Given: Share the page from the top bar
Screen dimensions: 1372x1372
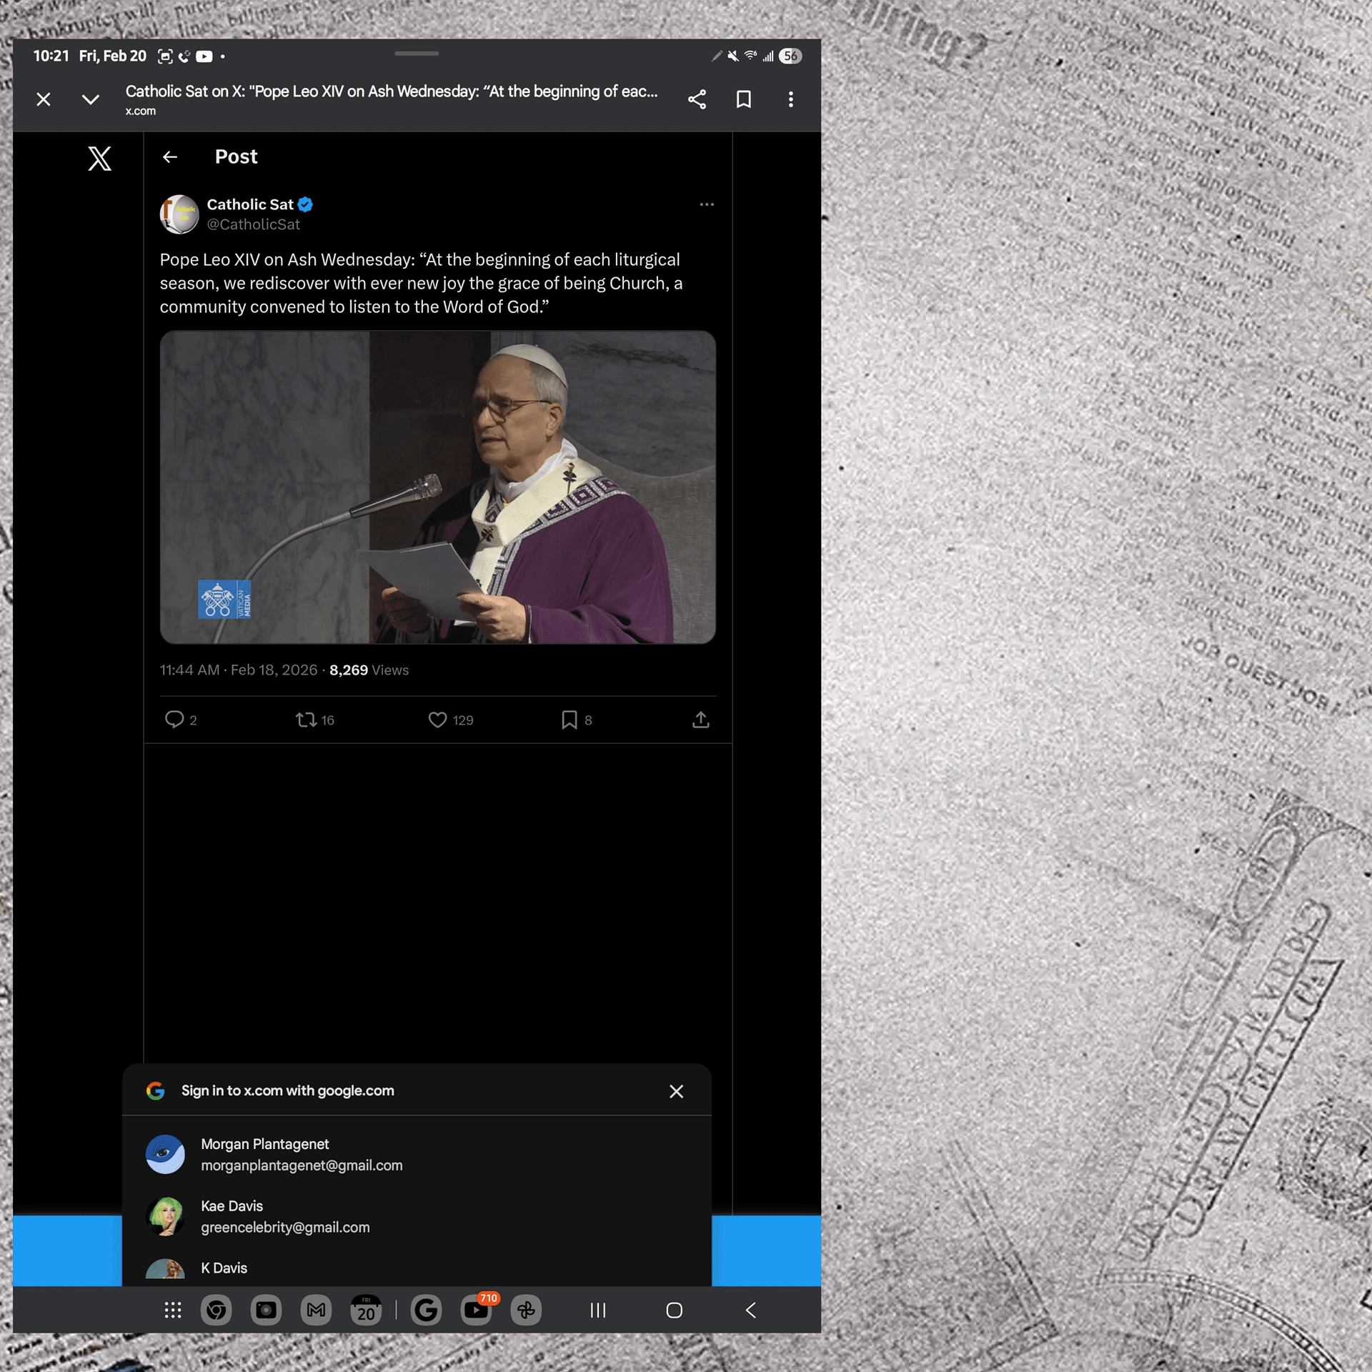Looking at the screenshot, I should (697, 99).
